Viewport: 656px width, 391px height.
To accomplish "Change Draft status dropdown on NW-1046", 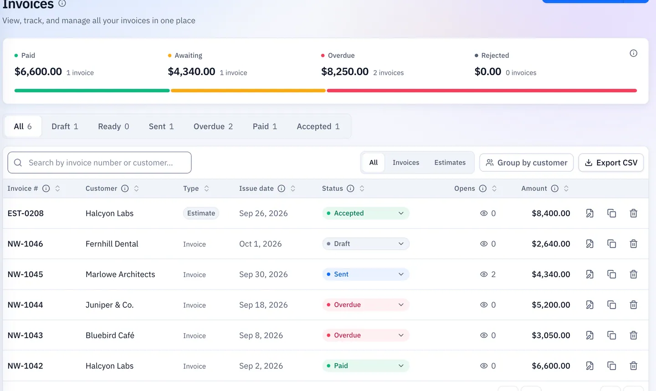I will pyautogui.click(x=366, y=244).
